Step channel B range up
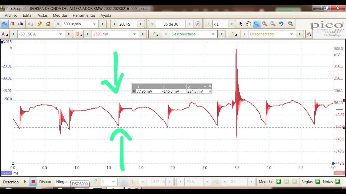 point(143,34)
